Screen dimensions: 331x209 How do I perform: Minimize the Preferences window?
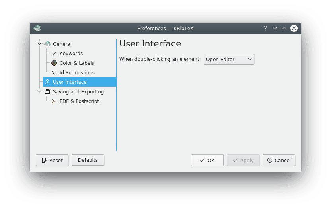pyautogui.click(x=275, y=28)
